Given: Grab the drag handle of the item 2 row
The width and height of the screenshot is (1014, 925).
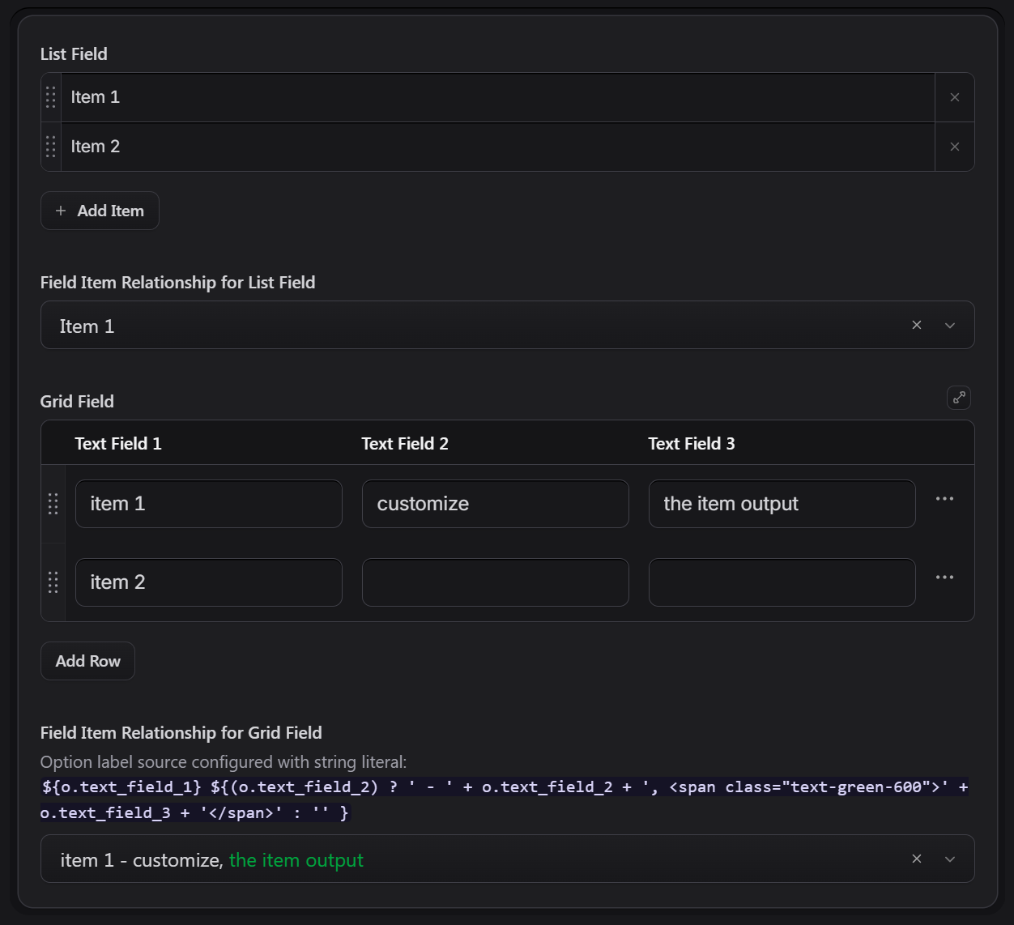Looking at the screenshot, I should coord(53,582).
